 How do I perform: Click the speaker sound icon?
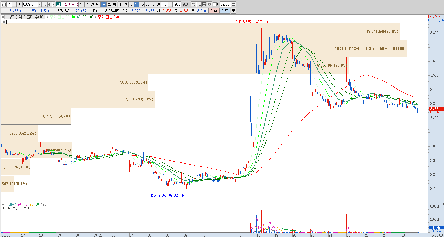click(50, 4)
